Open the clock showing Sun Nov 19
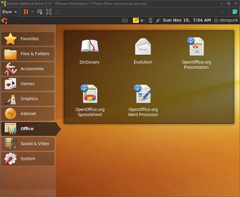Screen dimensions: 240x197 click(x=187, y=20)
